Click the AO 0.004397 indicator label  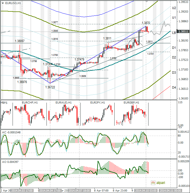click(10, 162)
